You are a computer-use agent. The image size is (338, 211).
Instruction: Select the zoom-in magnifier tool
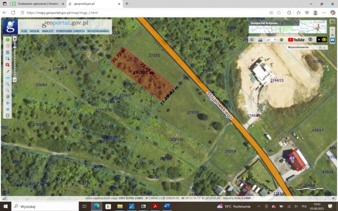(7, 84)
